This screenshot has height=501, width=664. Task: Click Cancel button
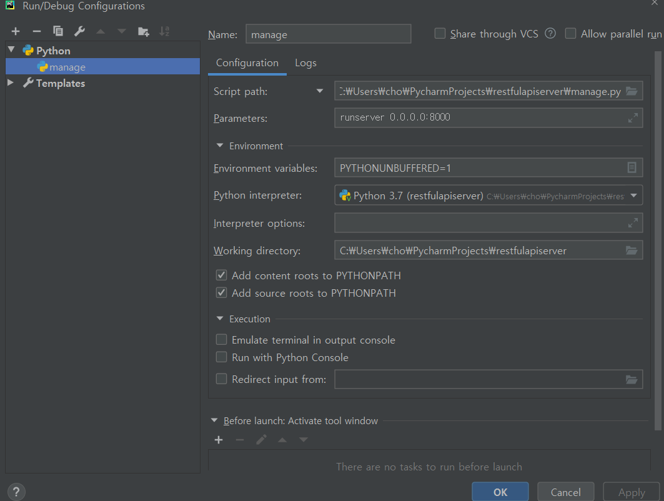(566, 492)
